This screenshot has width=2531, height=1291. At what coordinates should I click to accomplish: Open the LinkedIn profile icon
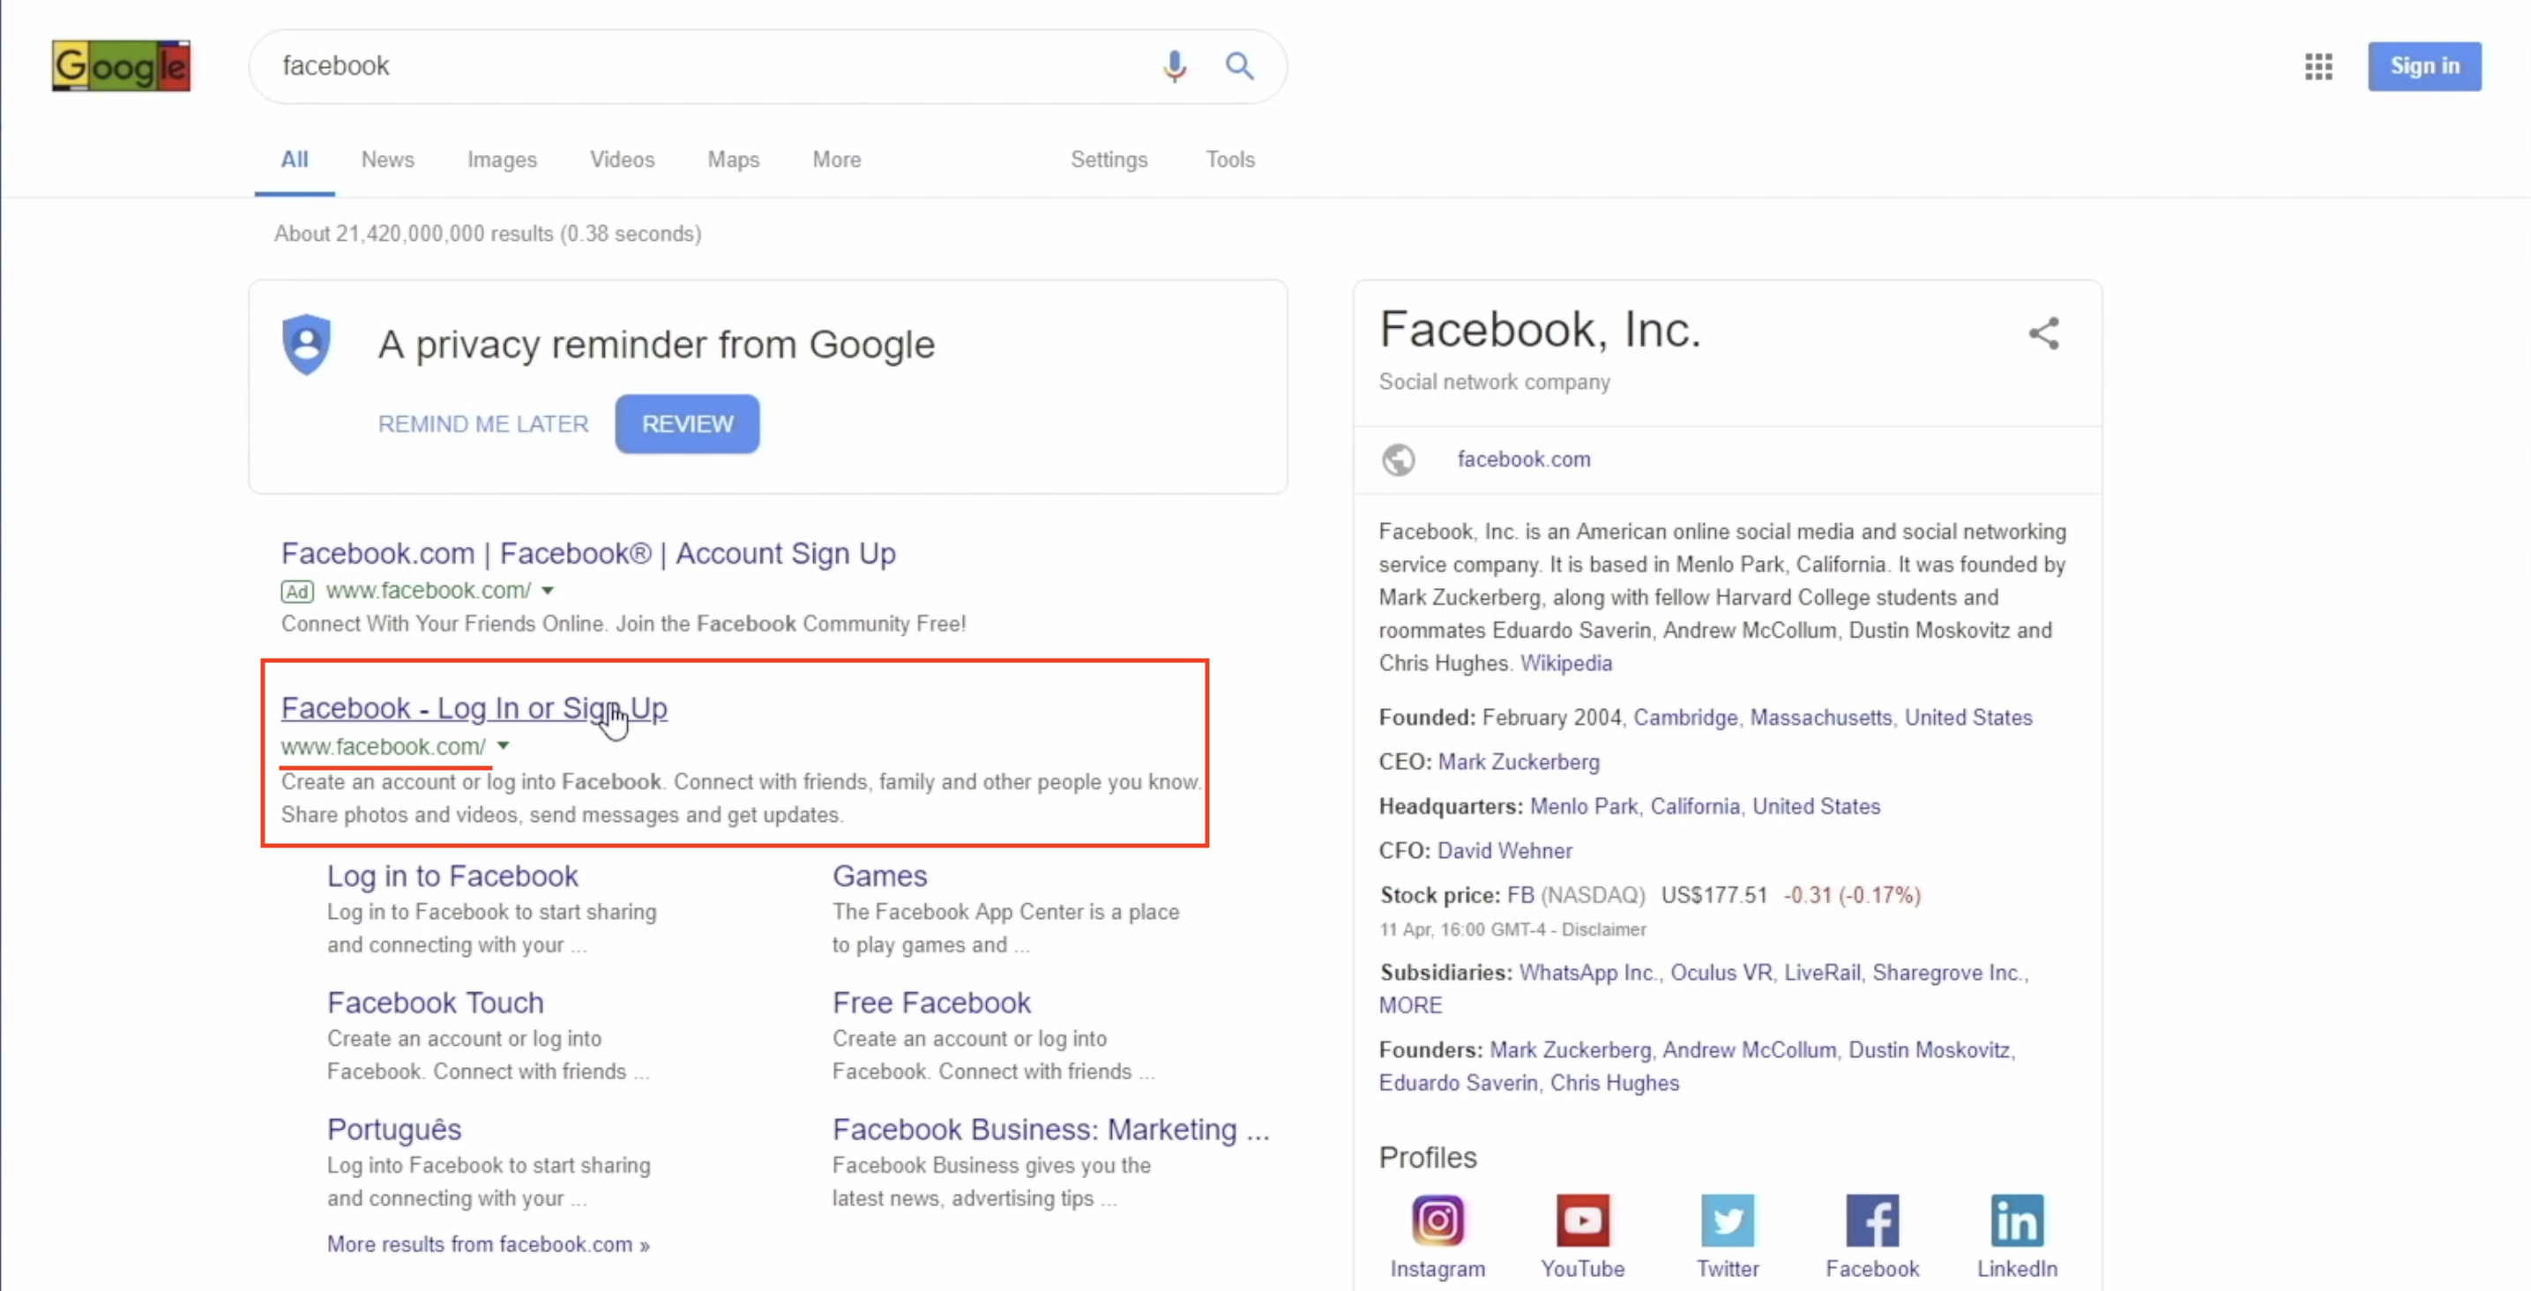click(x=2016, y=1220)
